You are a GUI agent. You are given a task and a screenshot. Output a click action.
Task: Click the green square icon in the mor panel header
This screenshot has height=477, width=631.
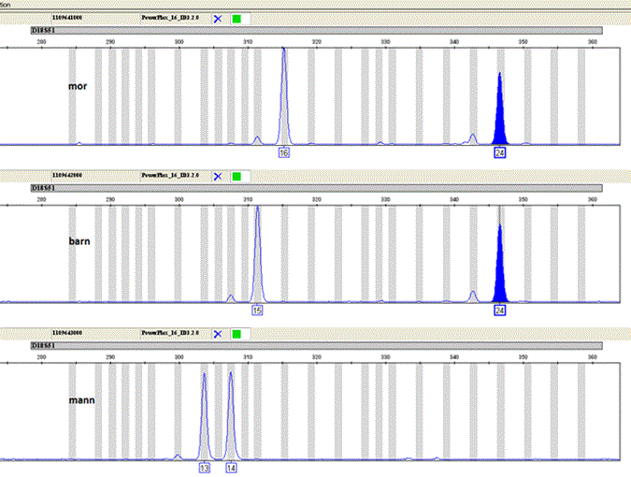237,19
